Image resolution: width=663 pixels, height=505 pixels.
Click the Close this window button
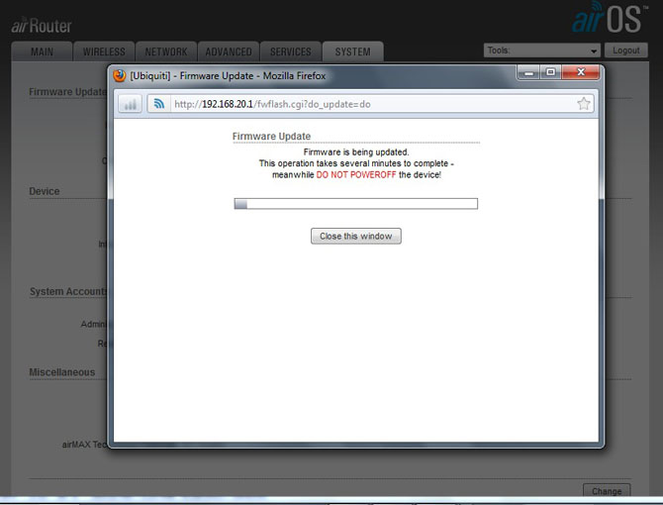(x=356, y=236)
